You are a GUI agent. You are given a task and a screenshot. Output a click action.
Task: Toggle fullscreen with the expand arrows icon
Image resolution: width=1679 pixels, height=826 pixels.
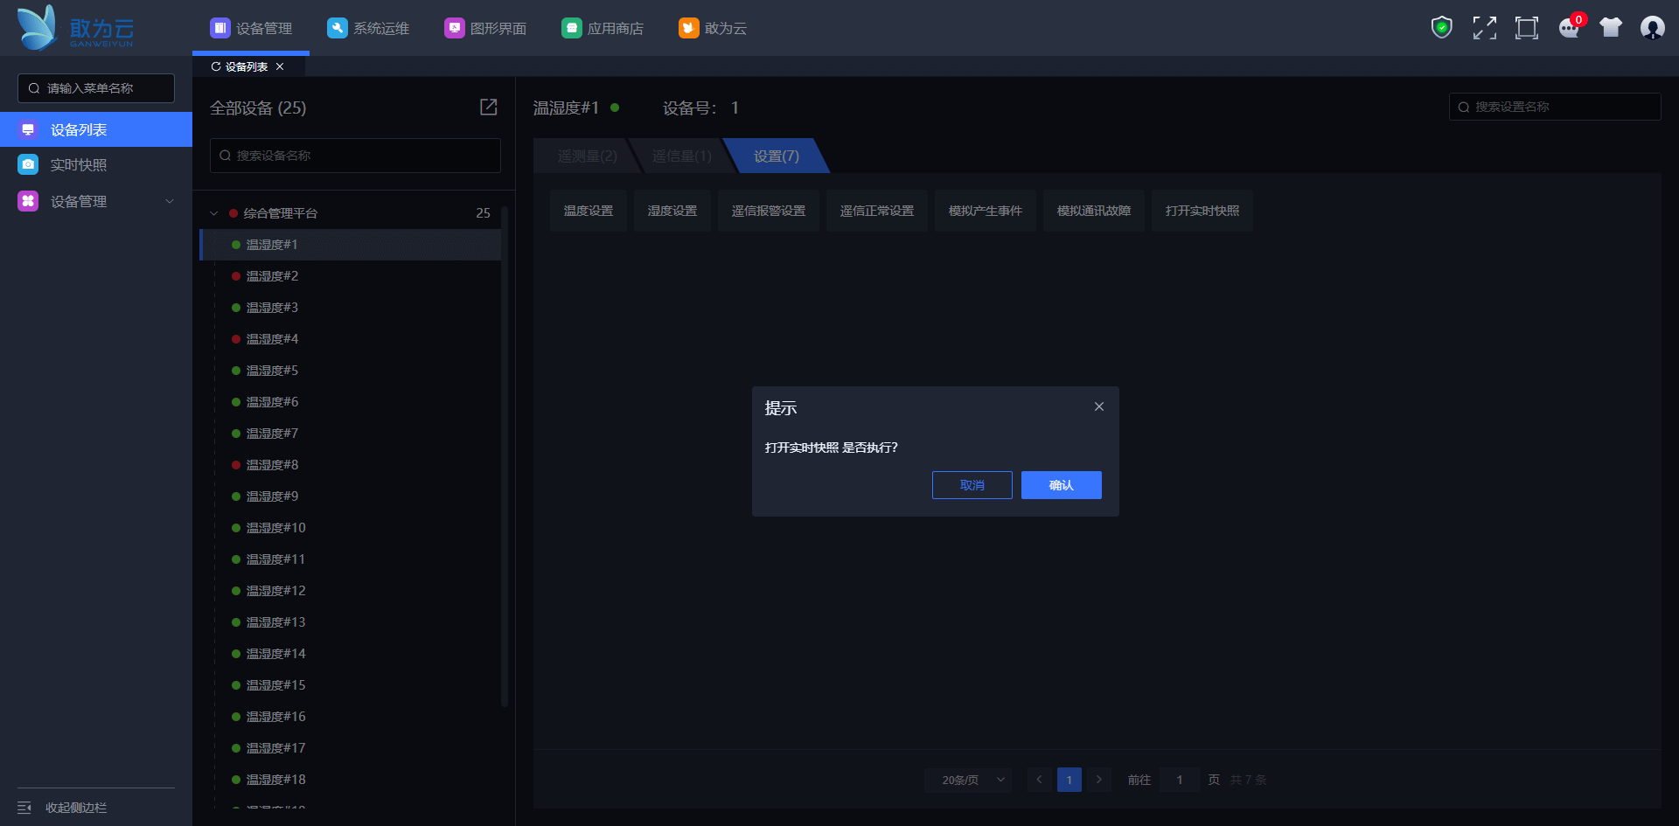tap(1484, 28)
